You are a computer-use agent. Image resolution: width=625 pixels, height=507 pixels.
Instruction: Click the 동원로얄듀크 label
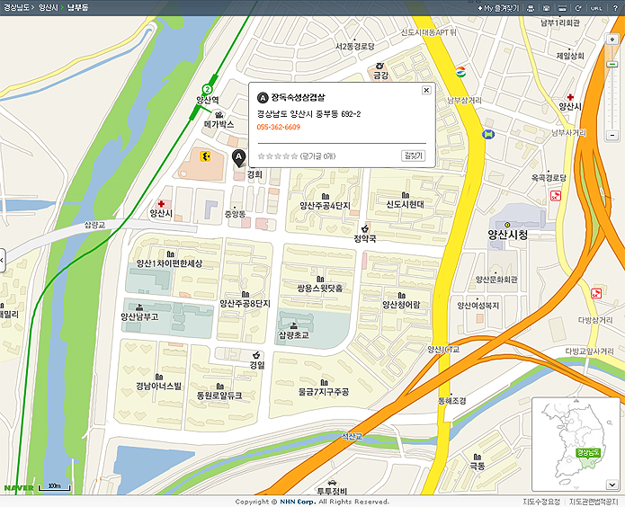219,396
